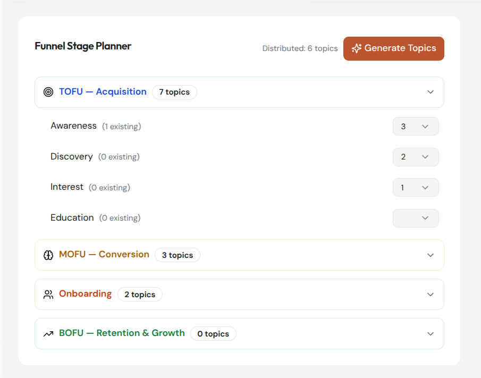Expand the Onboarding section chevron
This screenshot has width=481, height=378.
(x=431, y=294)
